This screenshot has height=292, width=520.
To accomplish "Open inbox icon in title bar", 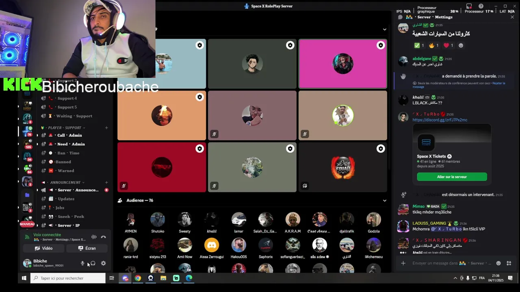I will (469, 6).
